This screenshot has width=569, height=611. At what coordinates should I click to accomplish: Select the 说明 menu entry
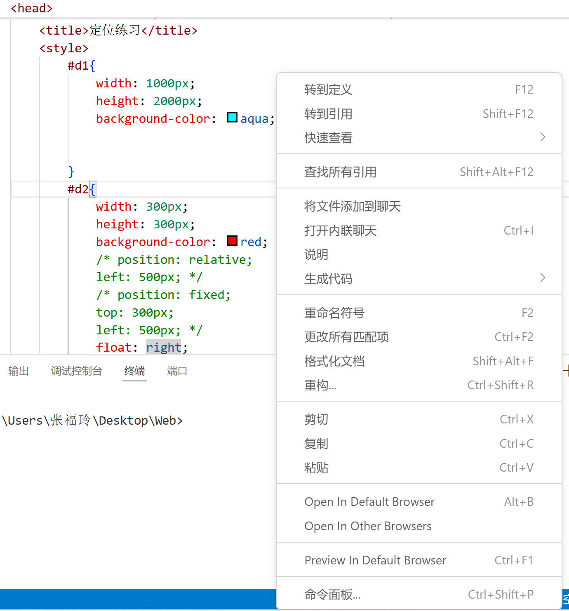419,254
